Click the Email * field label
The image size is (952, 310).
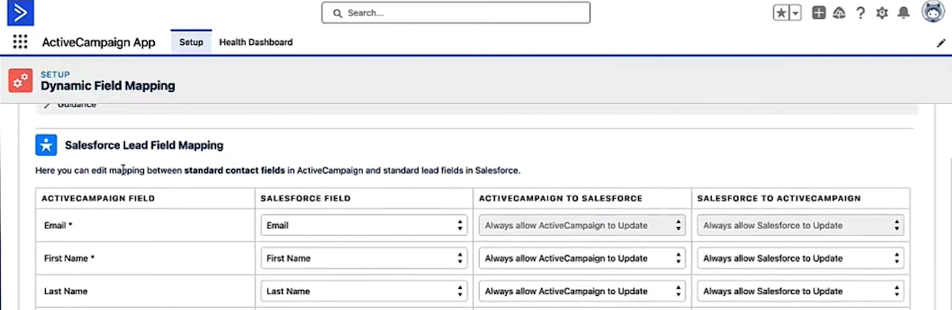[57, 225]
